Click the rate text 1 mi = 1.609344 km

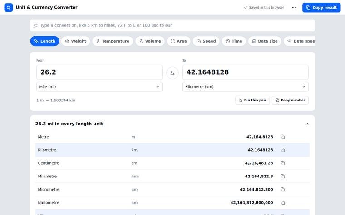[56, 100]
